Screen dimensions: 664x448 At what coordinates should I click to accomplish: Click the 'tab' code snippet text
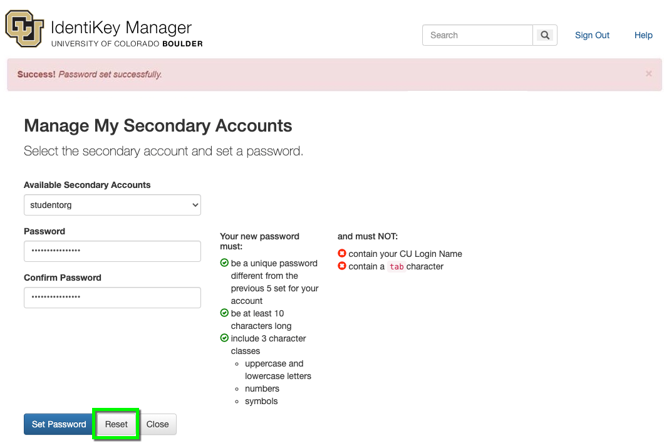pos(397,267)
